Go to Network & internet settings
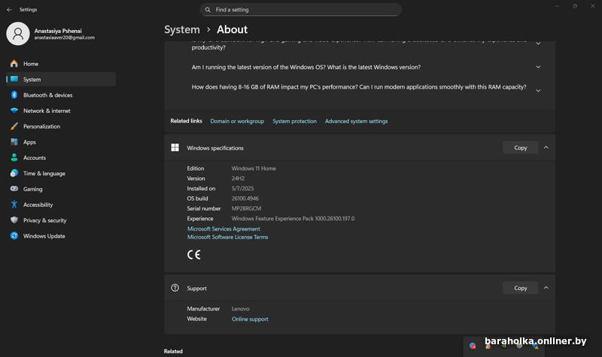602x357 pixels. click(61, 110)
